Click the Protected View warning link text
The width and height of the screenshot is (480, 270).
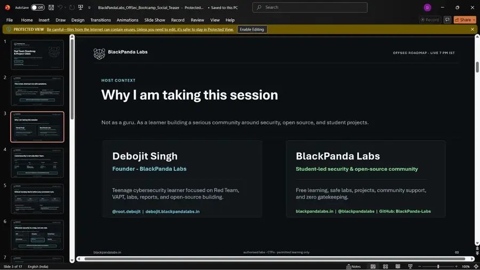(140, 29)
